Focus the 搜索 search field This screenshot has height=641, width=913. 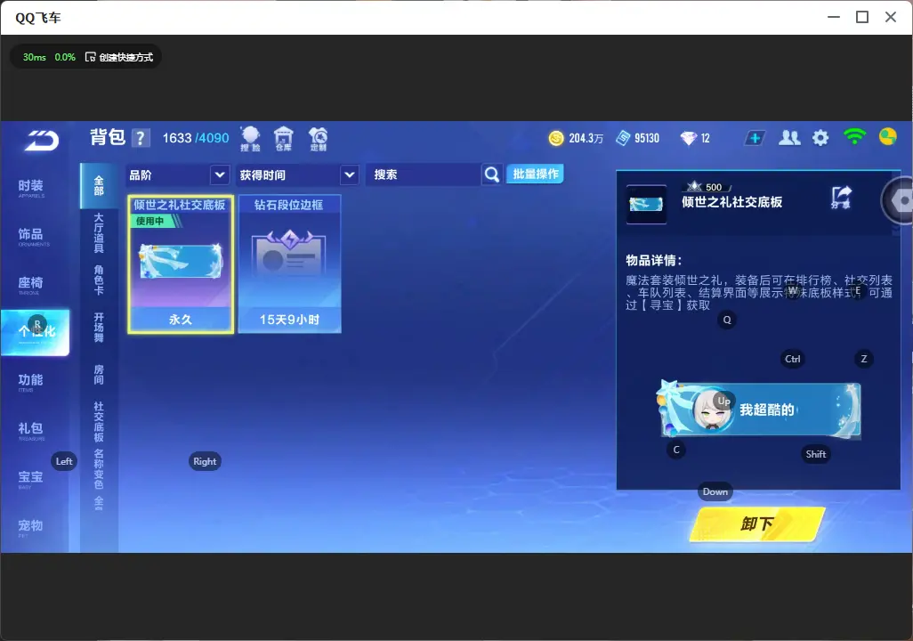click(x=424, y=174)
